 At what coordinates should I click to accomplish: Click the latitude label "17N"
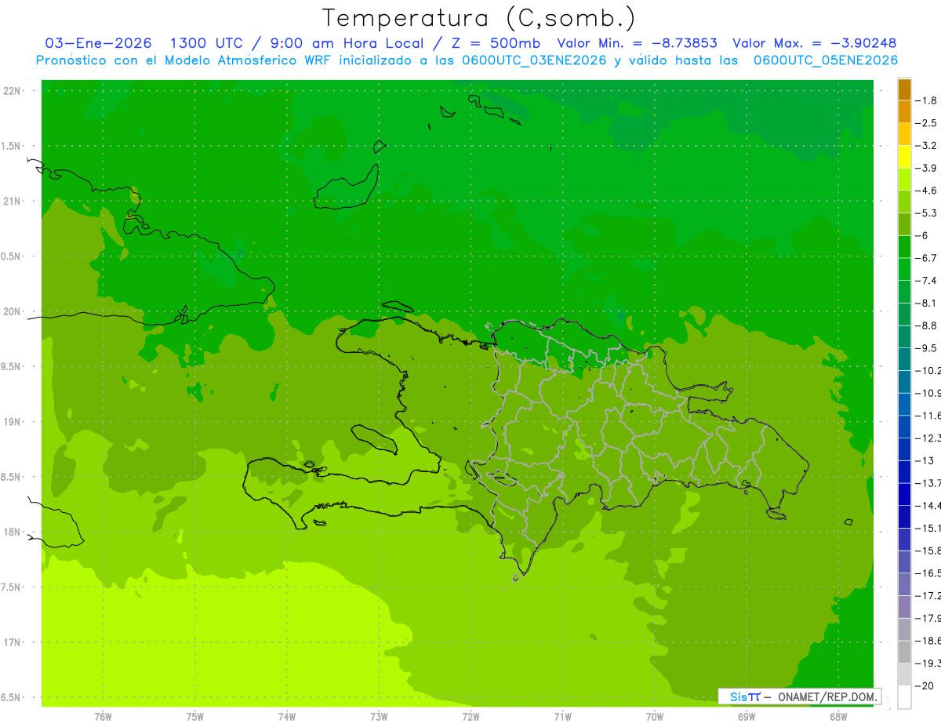11,642
